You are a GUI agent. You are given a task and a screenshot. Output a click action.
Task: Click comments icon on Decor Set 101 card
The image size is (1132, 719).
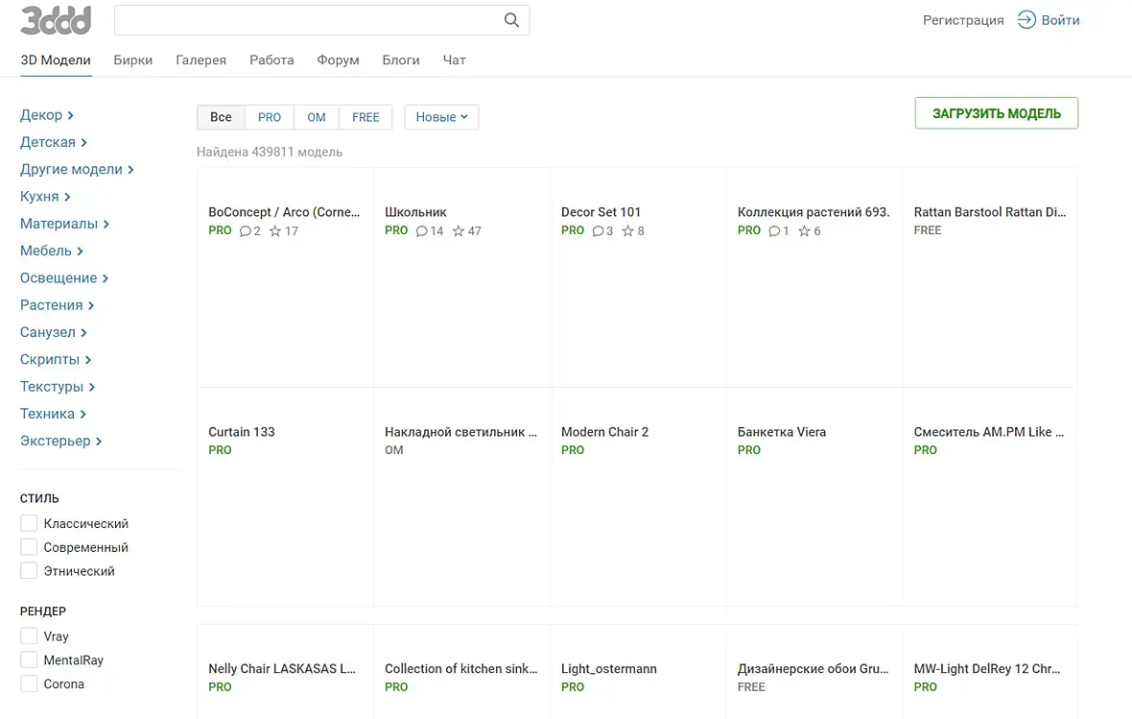pos(598,231)
